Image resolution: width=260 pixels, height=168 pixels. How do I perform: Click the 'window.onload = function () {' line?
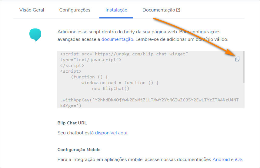pyautogui.click(x=120, y=83)
